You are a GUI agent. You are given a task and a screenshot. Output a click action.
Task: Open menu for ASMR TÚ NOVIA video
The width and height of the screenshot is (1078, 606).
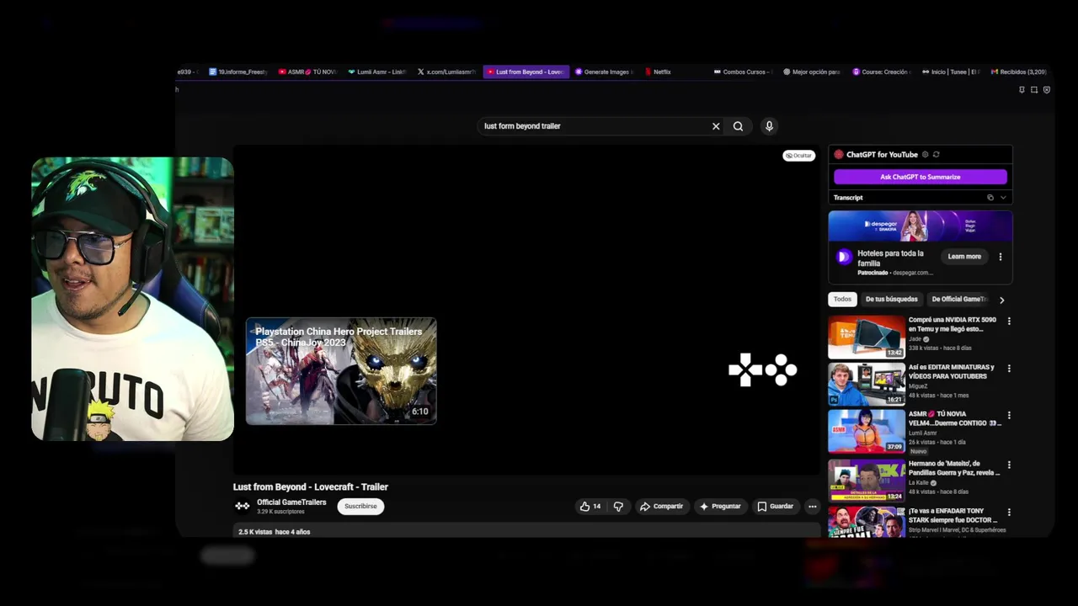[x=1009, y=415]
